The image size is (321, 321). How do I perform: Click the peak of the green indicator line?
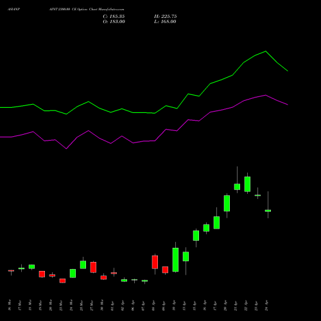[266, 51]
